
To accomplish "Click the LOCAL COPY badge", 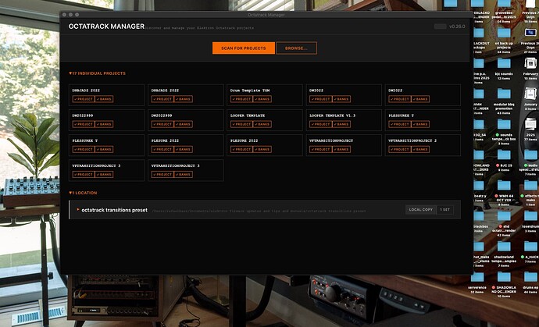I will click(421, 209).
